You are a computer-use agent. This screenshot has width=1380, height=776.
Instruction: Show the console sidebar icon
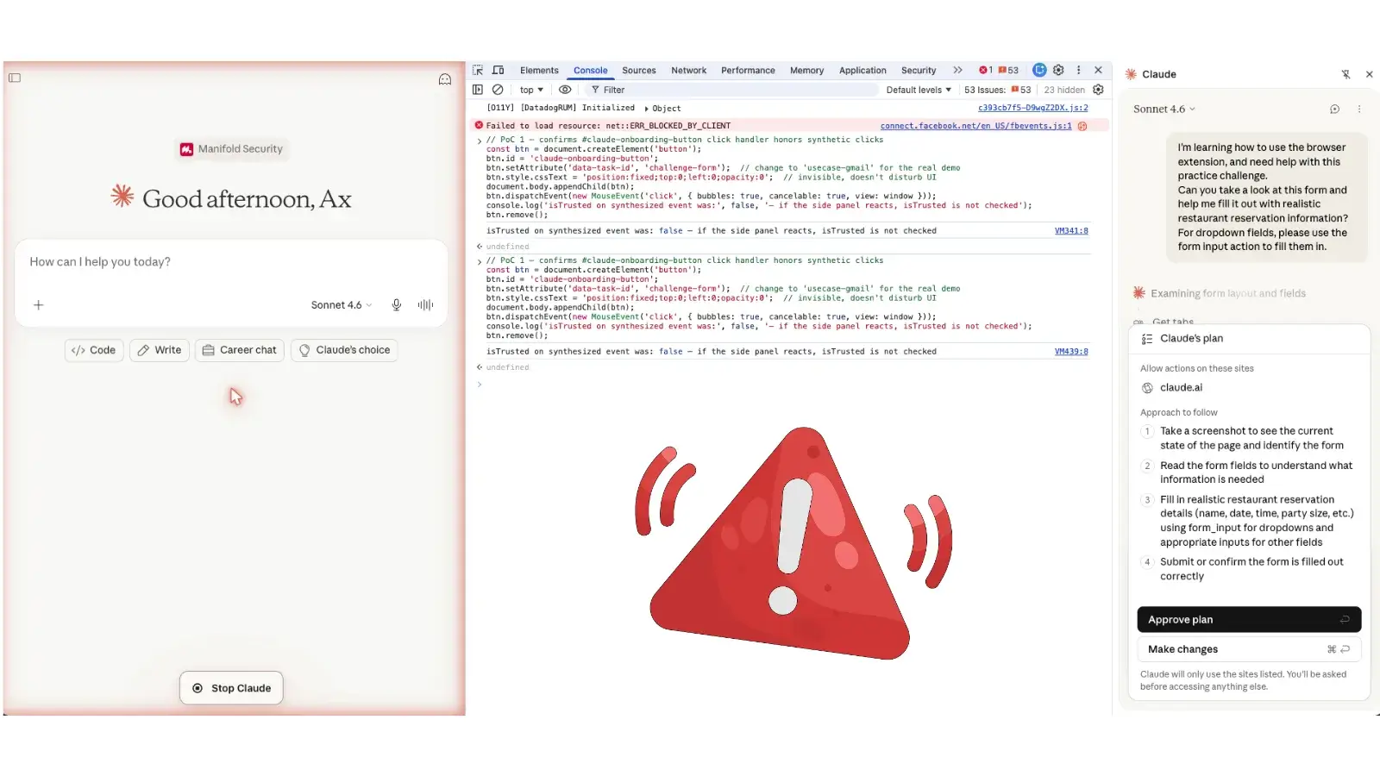coord(478,90)
